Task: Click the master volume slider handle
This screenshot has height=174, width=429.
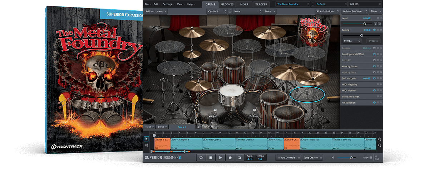Action: click(351, 157)
